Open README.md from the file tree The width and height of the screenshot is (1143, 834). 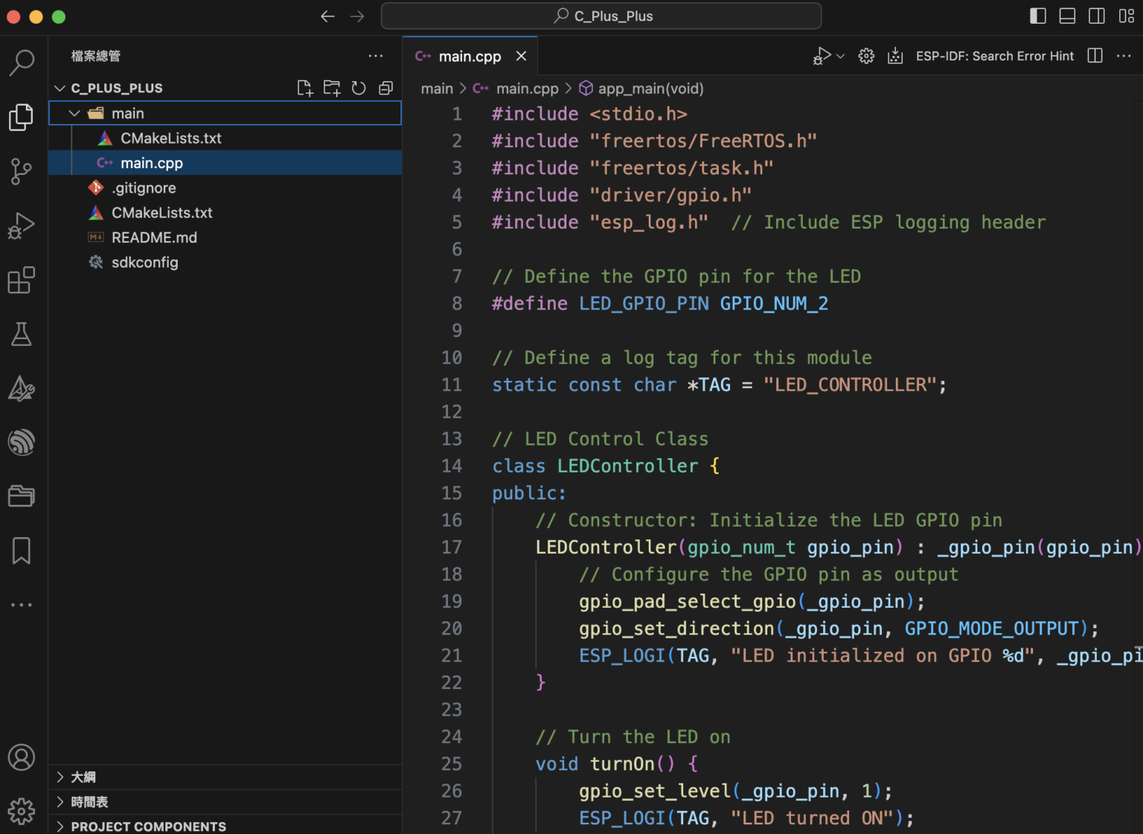154,237
